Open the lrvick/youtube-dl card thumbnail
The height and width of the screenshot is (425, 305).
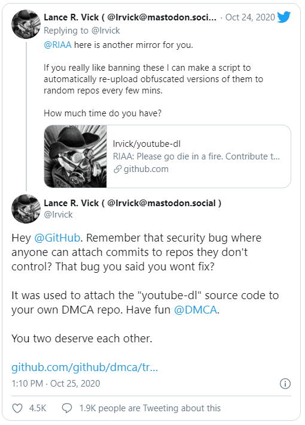point(75,156)
